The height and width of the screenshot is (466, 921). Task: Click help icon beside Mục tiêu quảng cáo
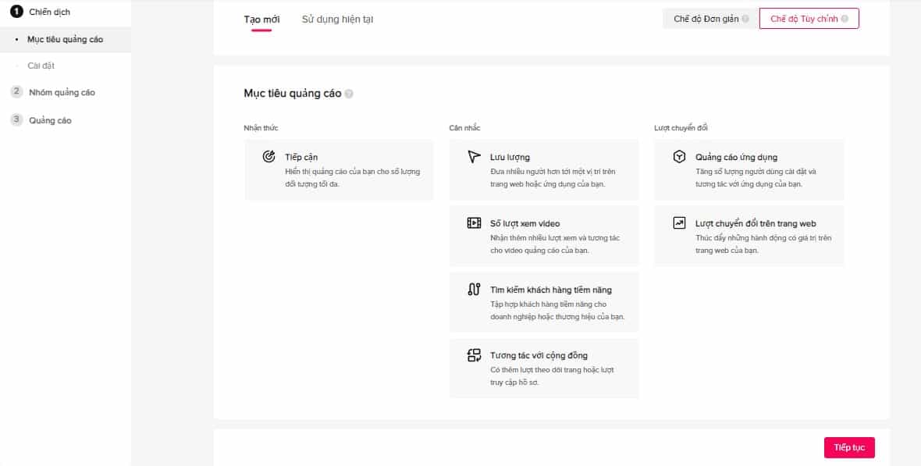point(349,94)
